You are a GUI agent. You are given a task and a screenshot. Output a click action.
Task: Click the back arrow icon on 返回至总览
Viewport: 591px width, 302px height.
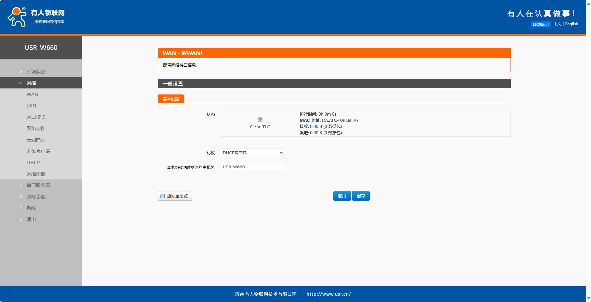[x=163, y=196]
